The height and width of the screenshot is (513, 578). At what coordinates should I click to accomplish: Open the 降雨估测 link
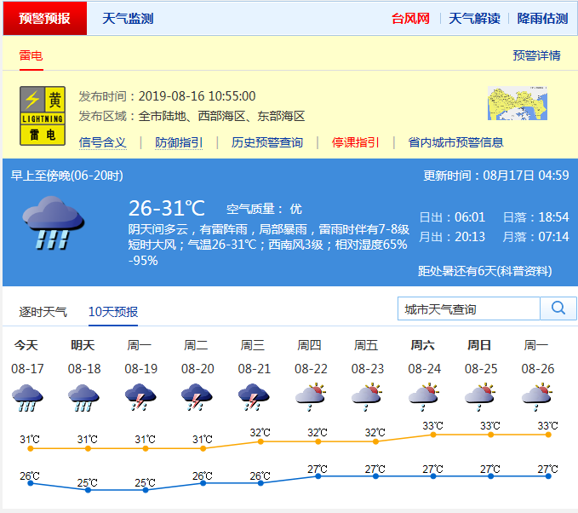542,19
